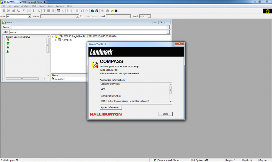Image resolution: width=272 pixels, height=162 pixels.
Task: Select the EDM 5000.15 Single User Db tree item
Action: (x=87, y=36)
